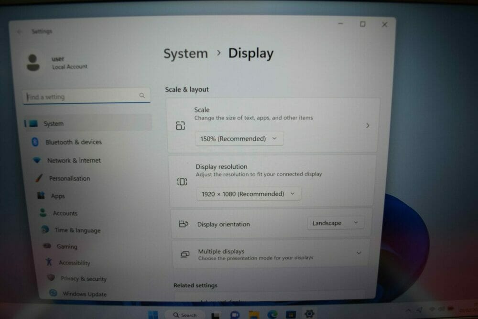Image resolution: width=478 pixels, height=319 pixels.
Task: Click the Multiple displays icon
Action: tap(185, 254)
